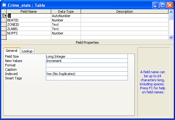175x120 pixels.
Task: Click the Description cell for ID
Action: [124, 16]
